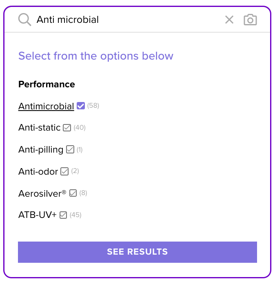The image size is (275, 284).
Task: Choose the Anti-static option label
Action: tap(39, 128)
